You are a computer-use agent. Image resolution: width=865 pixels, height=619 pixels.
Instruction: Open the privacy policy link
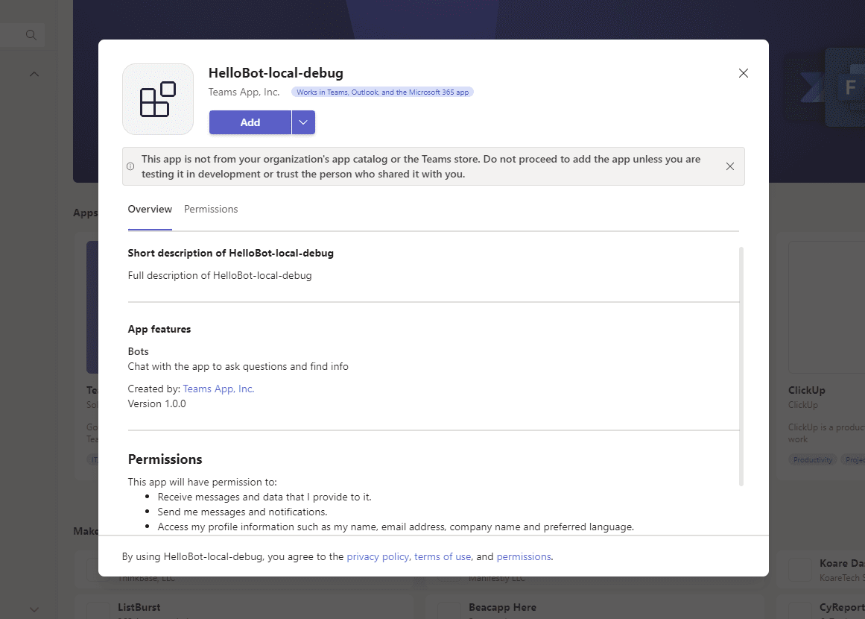(x=378, y=556)
